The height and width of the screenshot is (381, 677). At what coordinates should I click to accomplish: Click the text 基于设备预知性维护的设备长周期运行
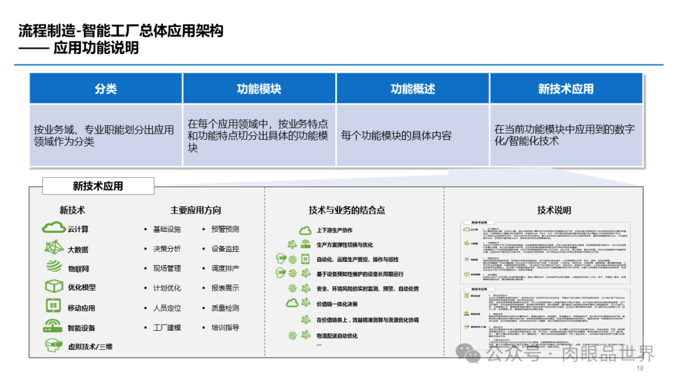click(x=360, y=274)
